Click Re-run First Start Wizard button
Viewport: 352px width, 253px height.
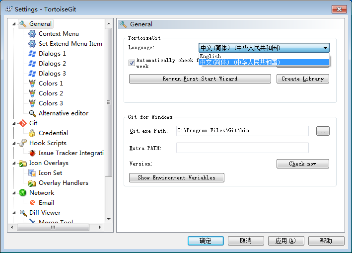pyautogui.click(x=200, y=79)
